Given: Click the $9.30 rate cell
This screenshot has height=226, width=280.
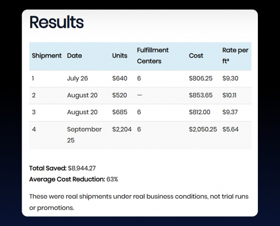Looking at the screenshot, I should [x=230, y=79].
